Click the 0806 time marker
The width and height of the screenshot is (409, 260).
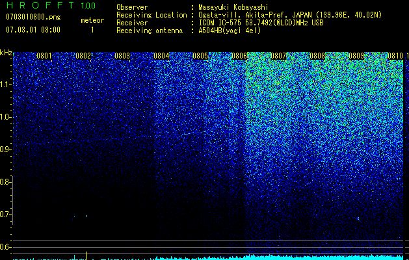pos(239,56)
